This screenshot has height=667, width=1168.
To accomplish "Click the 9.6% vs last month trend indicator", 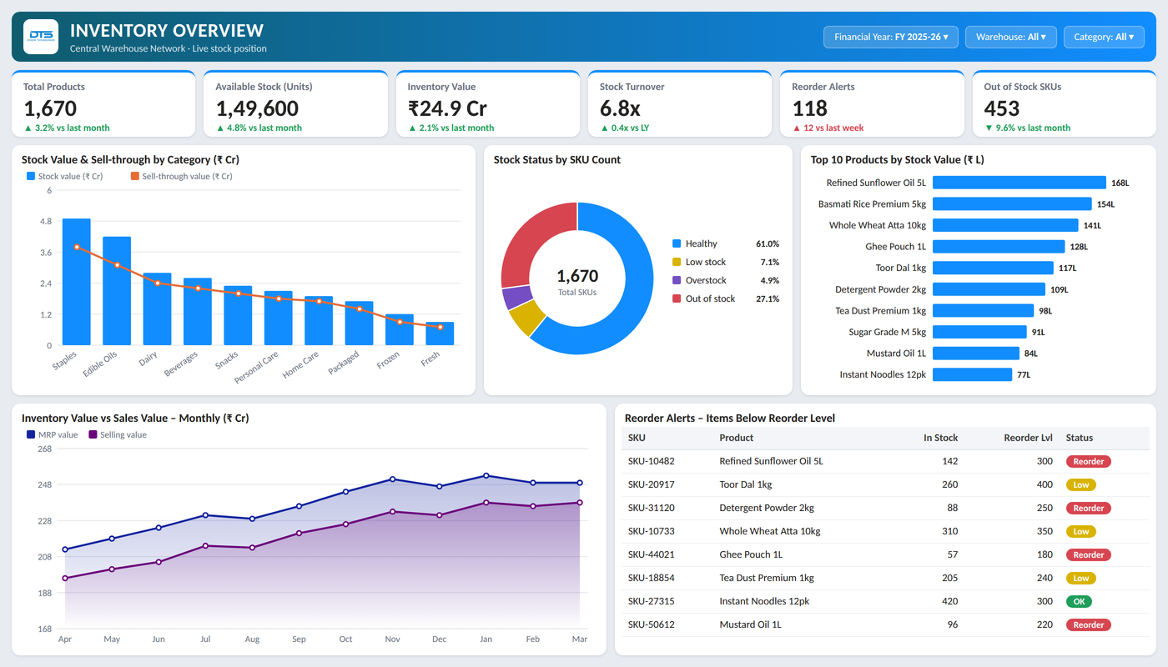I will [x=1027, y=128].
